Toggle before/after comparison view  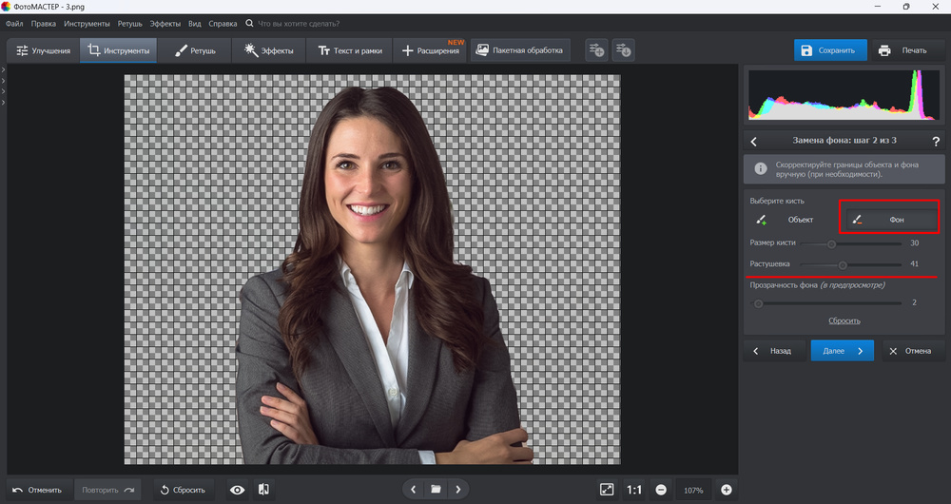point(263,490)
